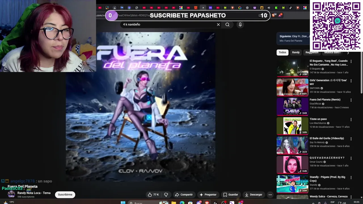Subscribe using the Suscribirme button
Image resolution: width=363 pixels, height=204 pixels.
point(65,195)
